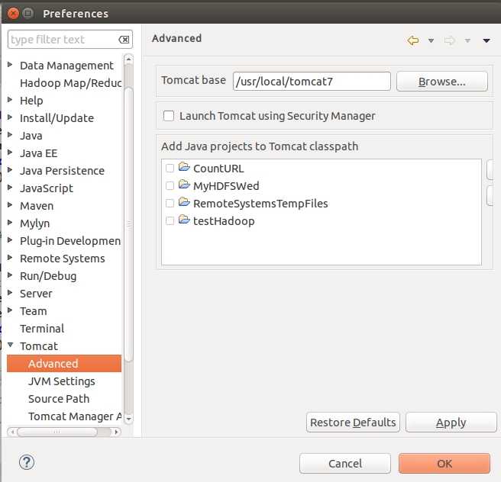Screen dimensions: 501x482
Task: Open the back history dropdown arrow
Action: (x=431, y=40)
